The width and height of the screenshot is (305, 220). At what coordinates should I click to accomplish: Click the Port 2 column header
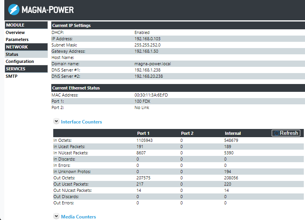point(187,133)
